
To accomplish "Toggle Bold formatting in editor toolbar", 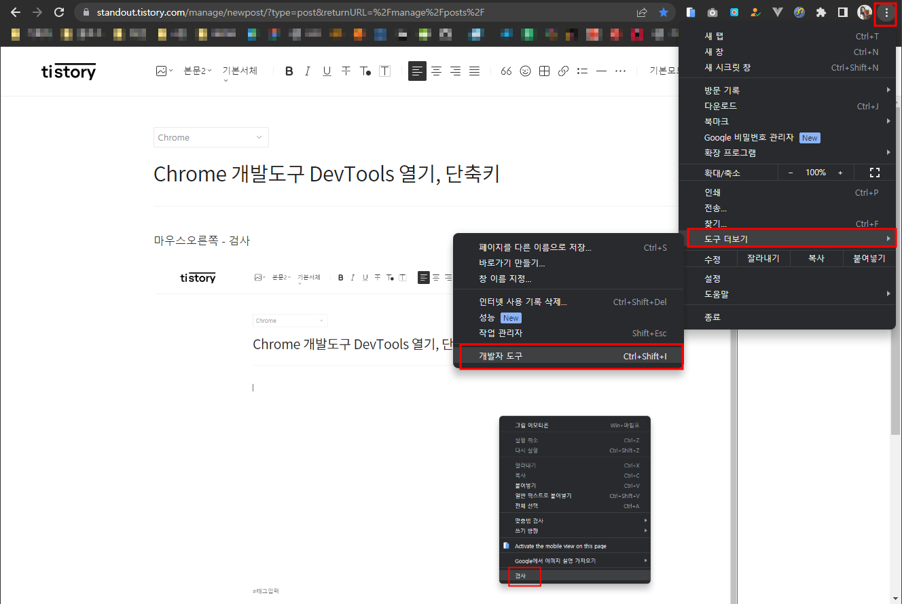I will click(289, 71).
